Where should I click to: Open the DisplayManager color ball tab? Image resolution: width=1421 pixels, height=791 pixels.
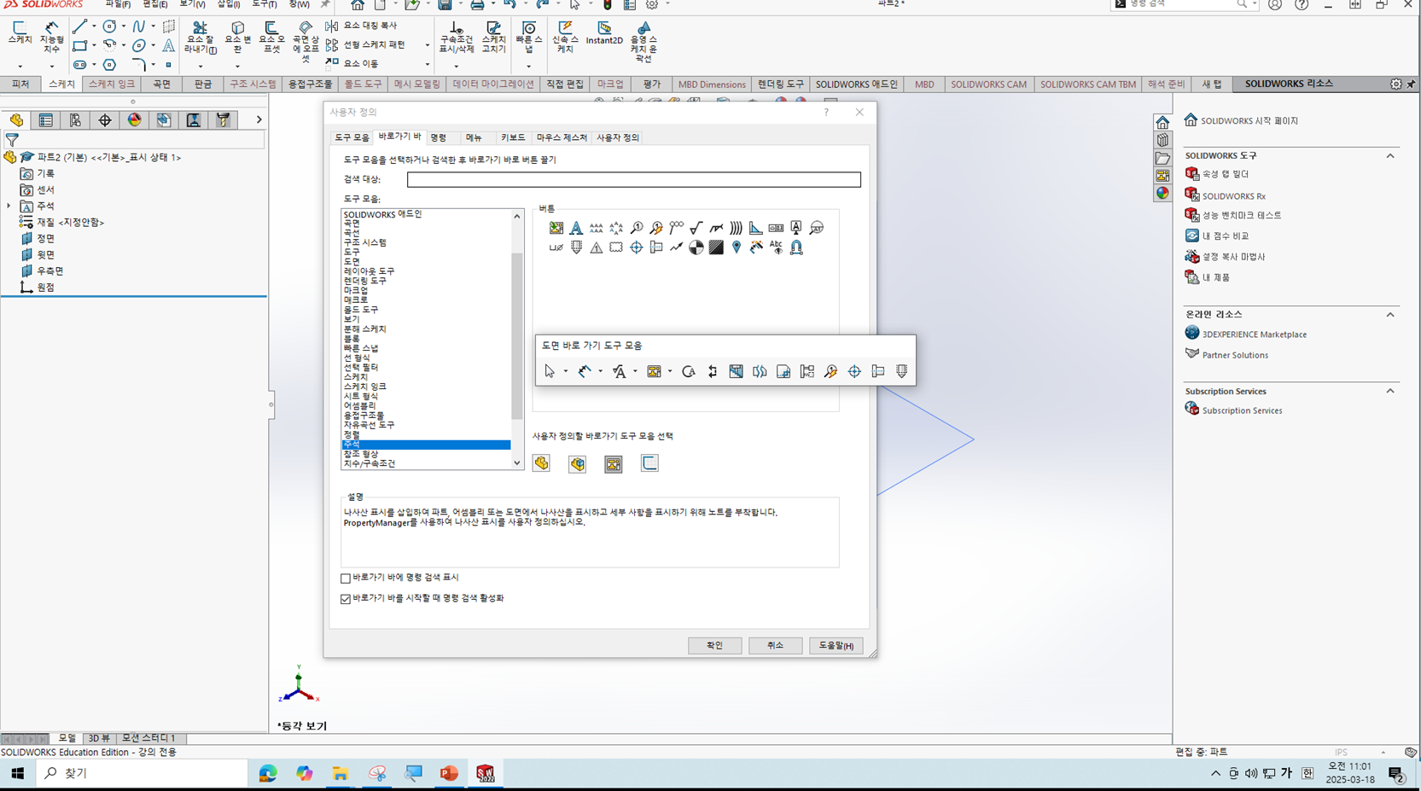coord(134,120)
